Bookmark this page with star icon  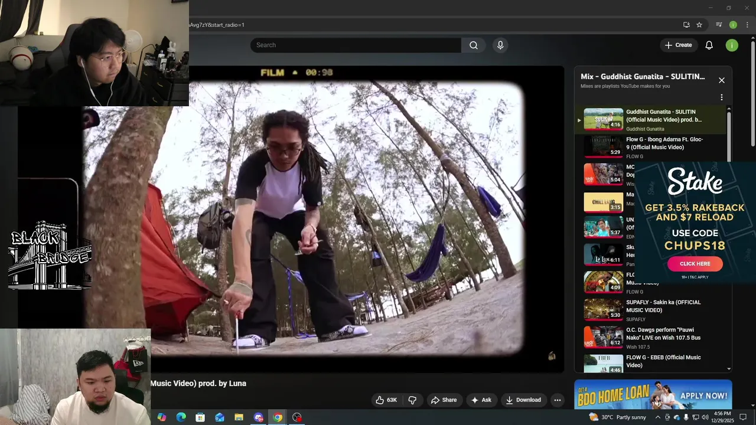(x=699, y=25)
